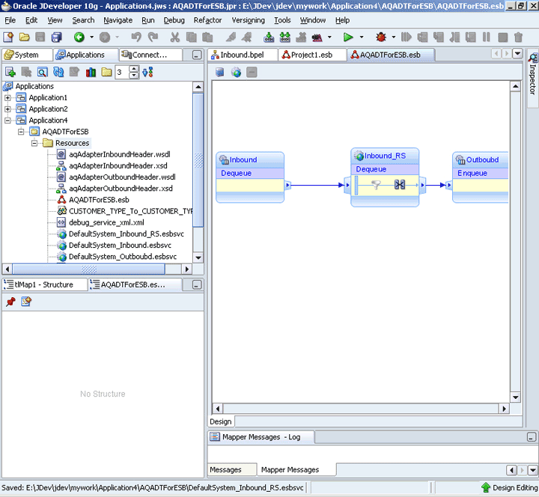Click the pin icon in Structure panel
This screenshot has height=497, width=539.
click(10, 302)
